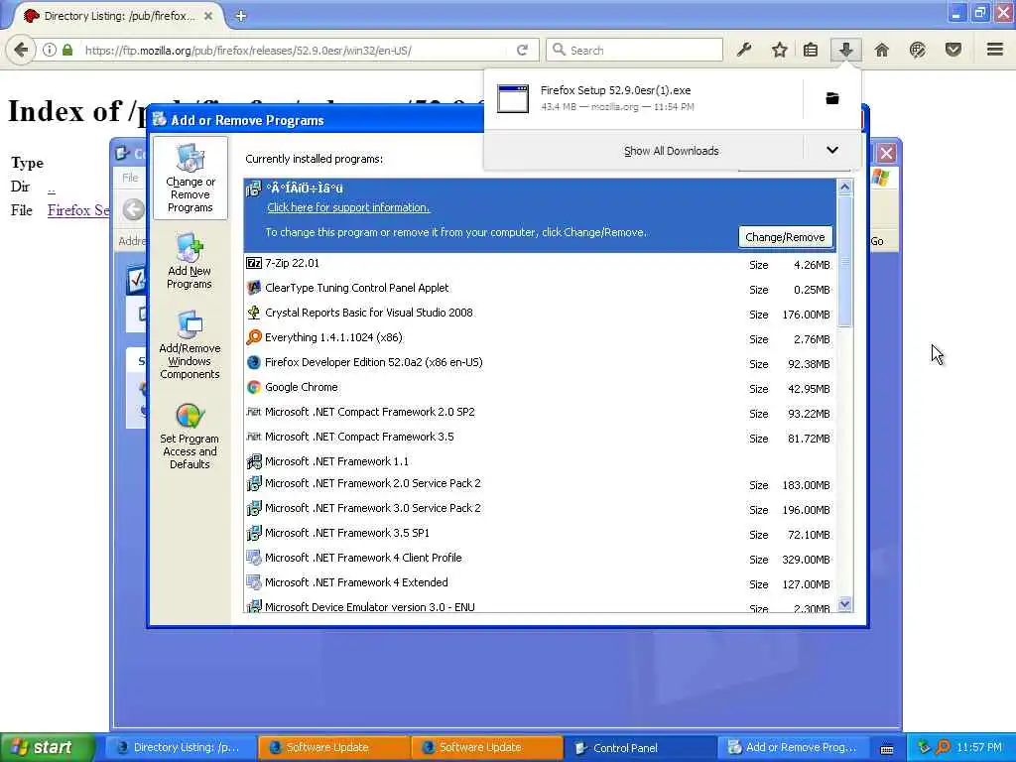Go back with Firefox back arrow
Image resolution: width=1016 pixels, height=762 pixels.
tap(20, 50)
